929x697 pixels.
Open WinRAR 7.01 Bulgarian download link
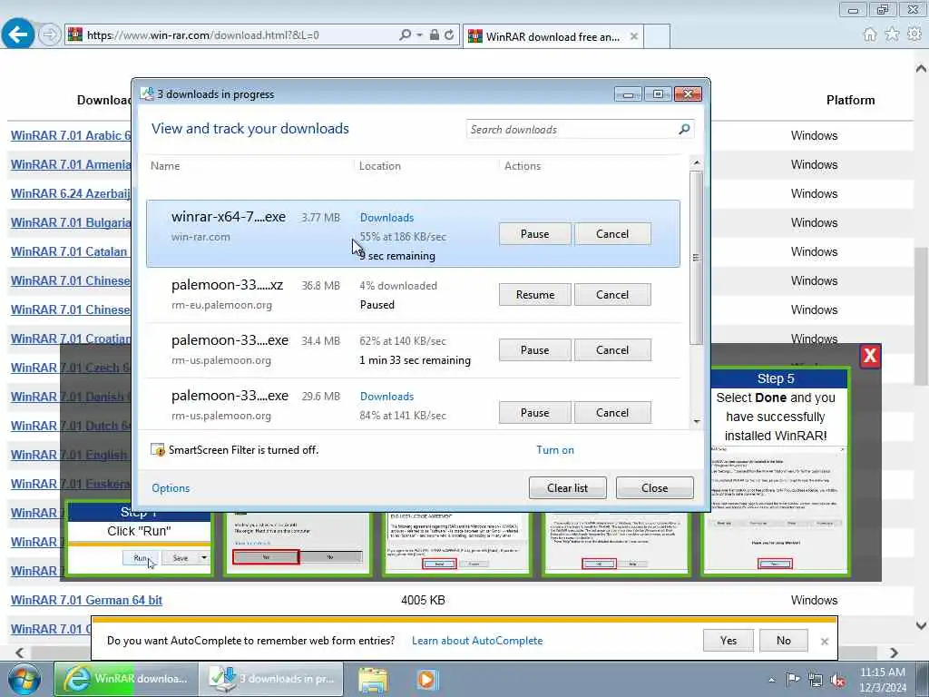[x=71, y=222]
